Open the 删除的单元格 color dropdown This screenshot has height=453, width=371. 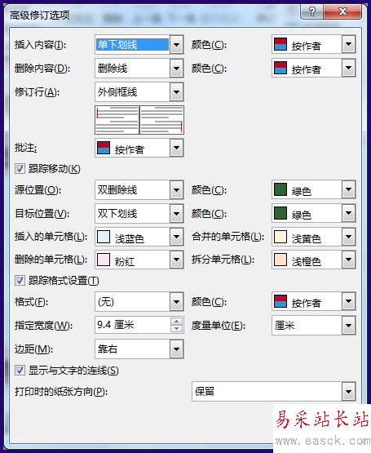[x=139, y=260]
